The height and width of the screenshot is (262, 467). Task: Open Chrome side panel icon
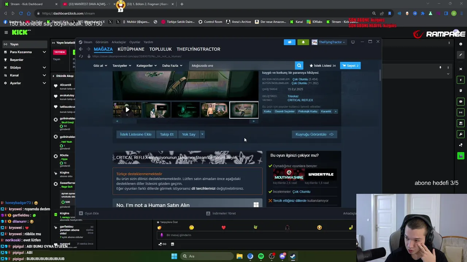pyautogui.click(x=446, y=13)
